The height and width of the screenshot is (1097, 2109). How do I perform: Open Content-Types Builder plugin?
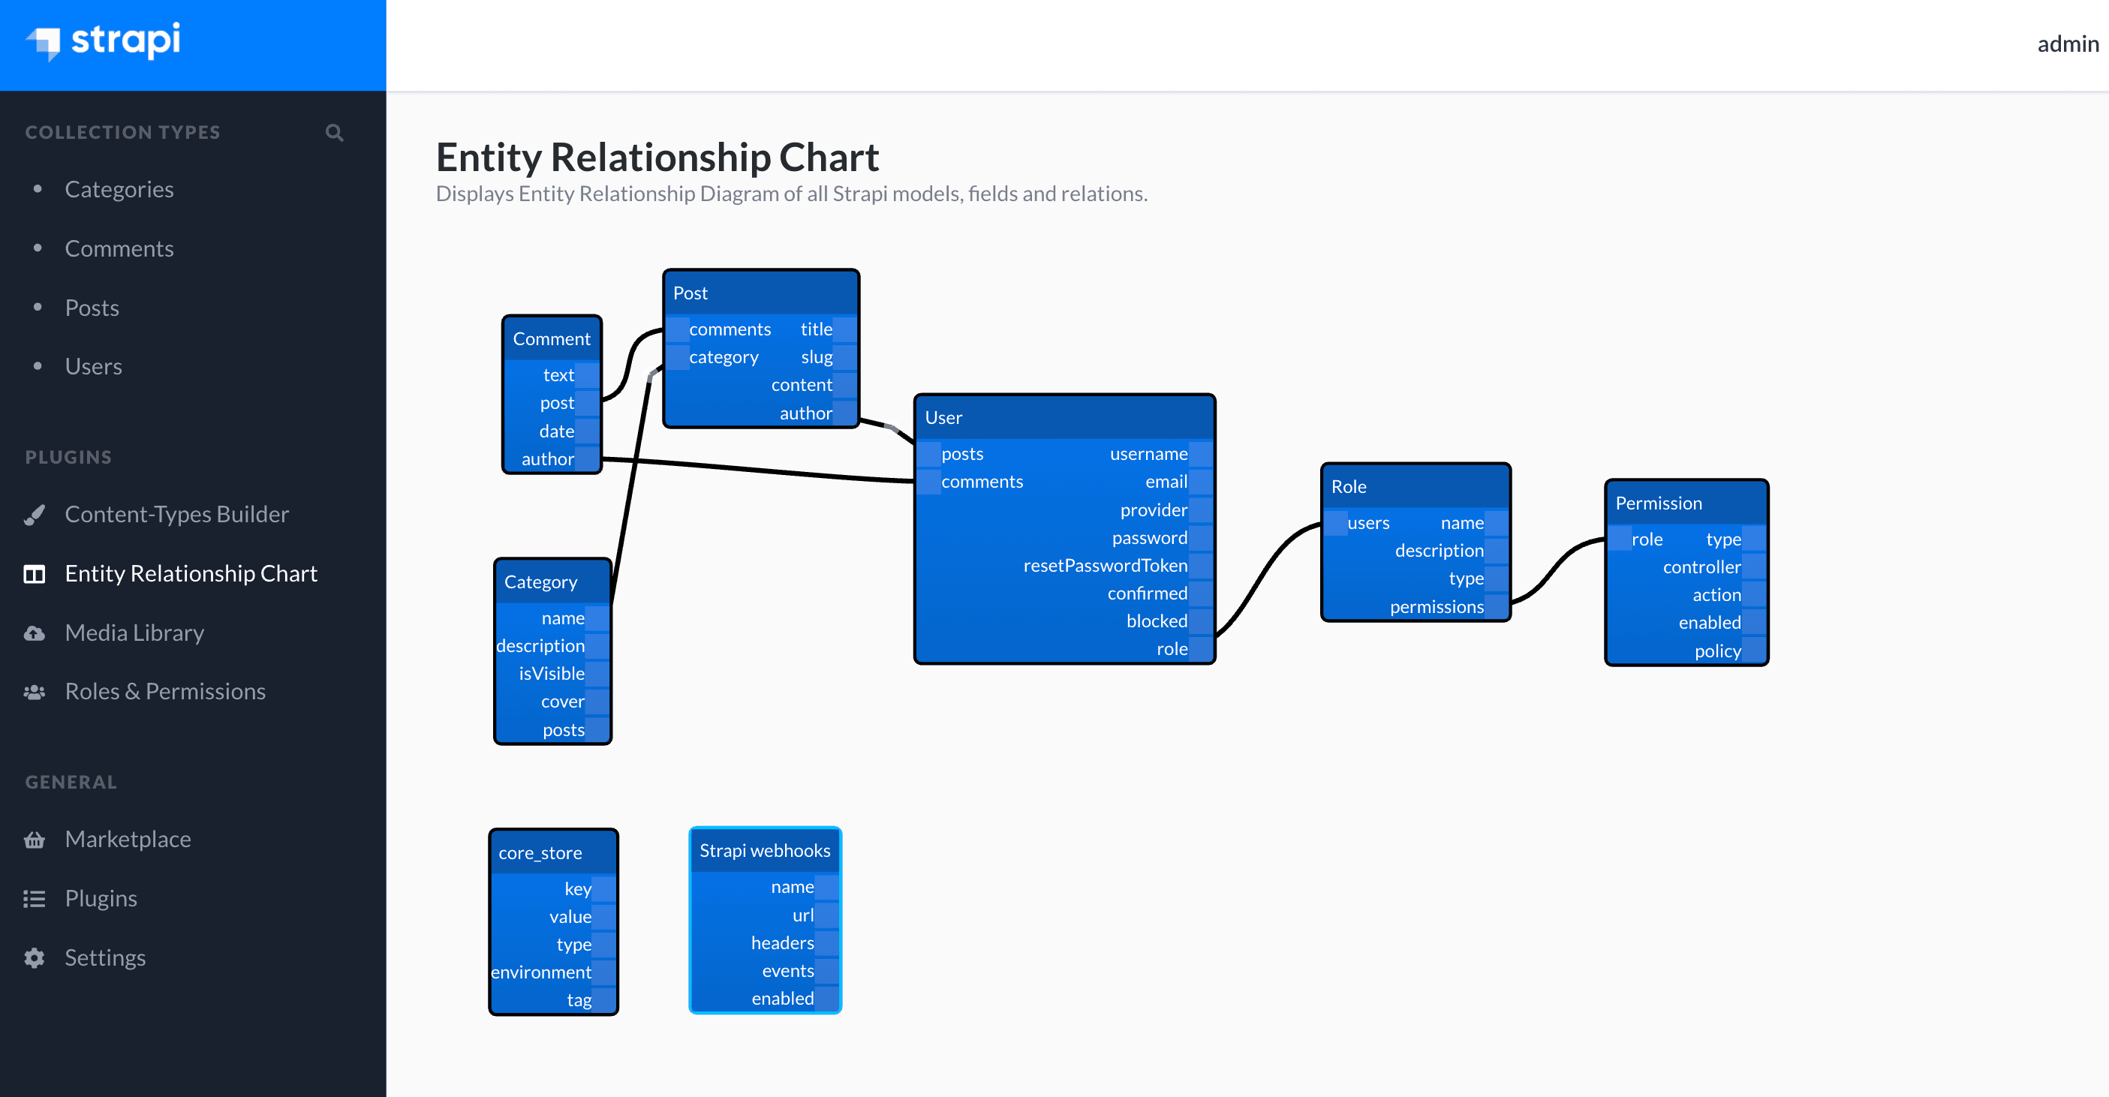[x=177, y=513]
